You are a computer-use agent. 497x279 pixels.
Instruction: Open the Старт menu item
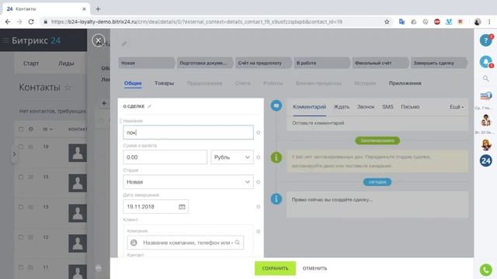31,64
